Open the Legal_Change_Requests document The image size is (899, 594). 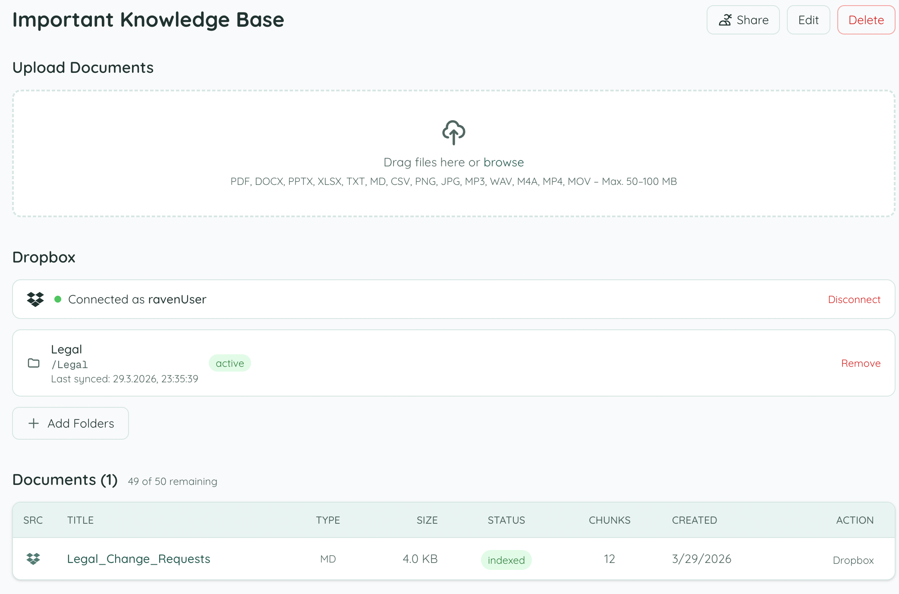point(138,559)
